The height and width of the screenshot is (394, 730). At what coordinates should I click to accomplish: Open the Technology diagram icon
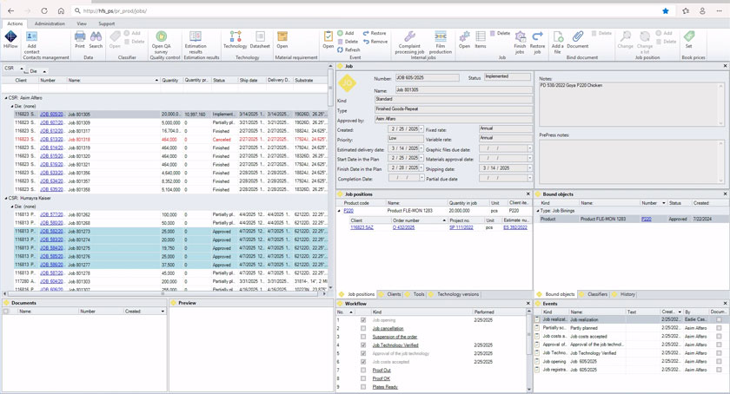(x=235, y=37)
